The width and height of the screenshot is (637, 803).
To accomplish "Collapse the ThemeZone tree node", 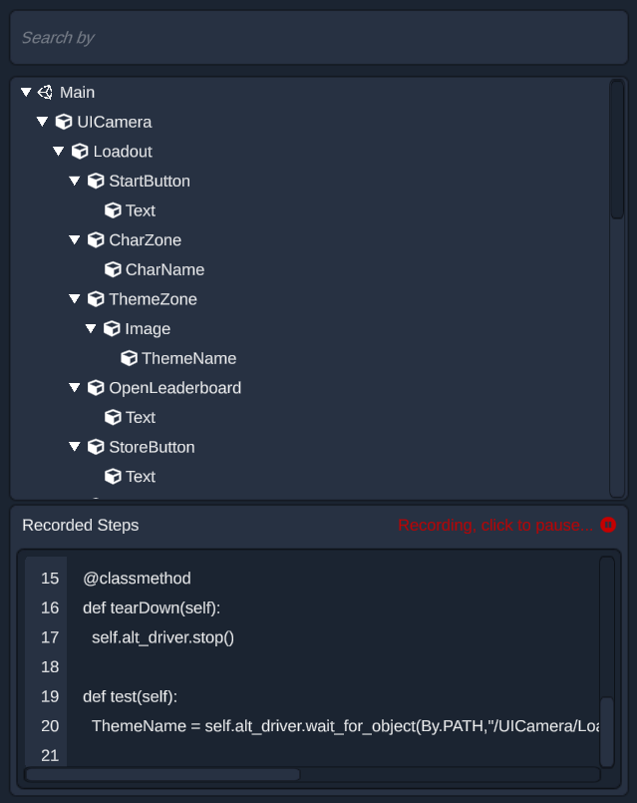I will coord(75,299).
